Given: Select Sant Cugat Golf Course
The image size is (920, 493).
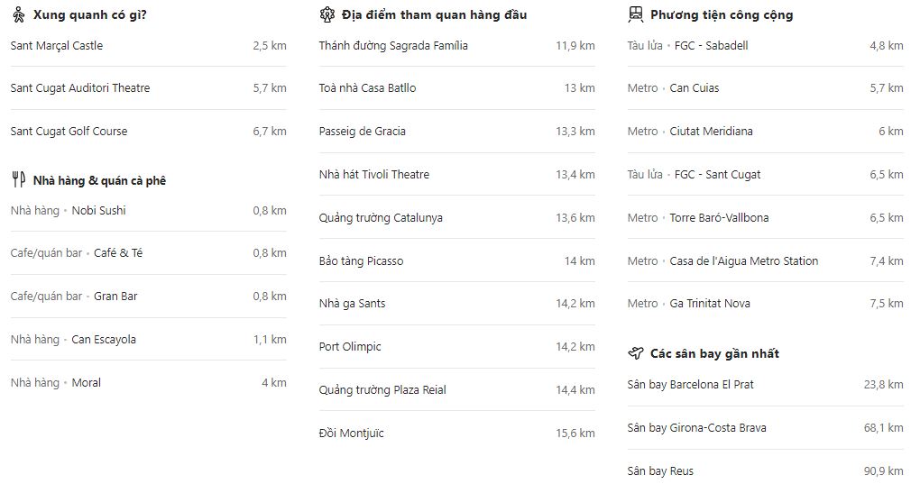Looking at the screenshot, I should 69,131.
